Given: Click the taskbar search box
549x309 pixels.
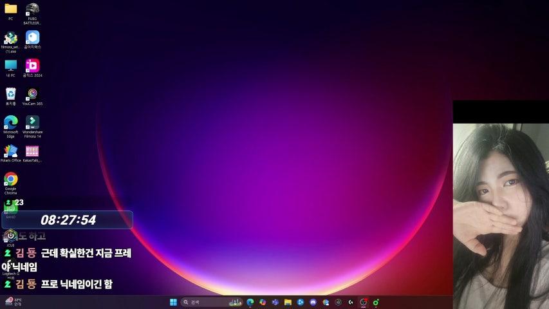Looking at the screenshot, I should (212, 302).
